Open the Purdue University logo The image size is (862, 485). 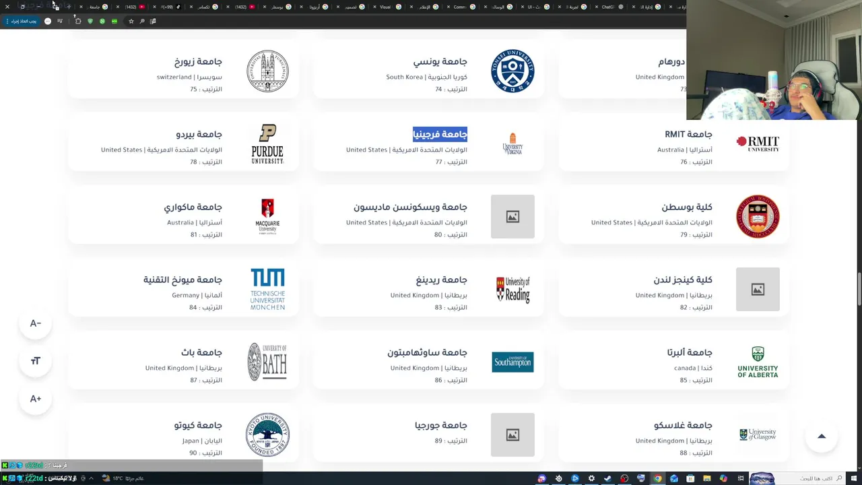point(267,143)
